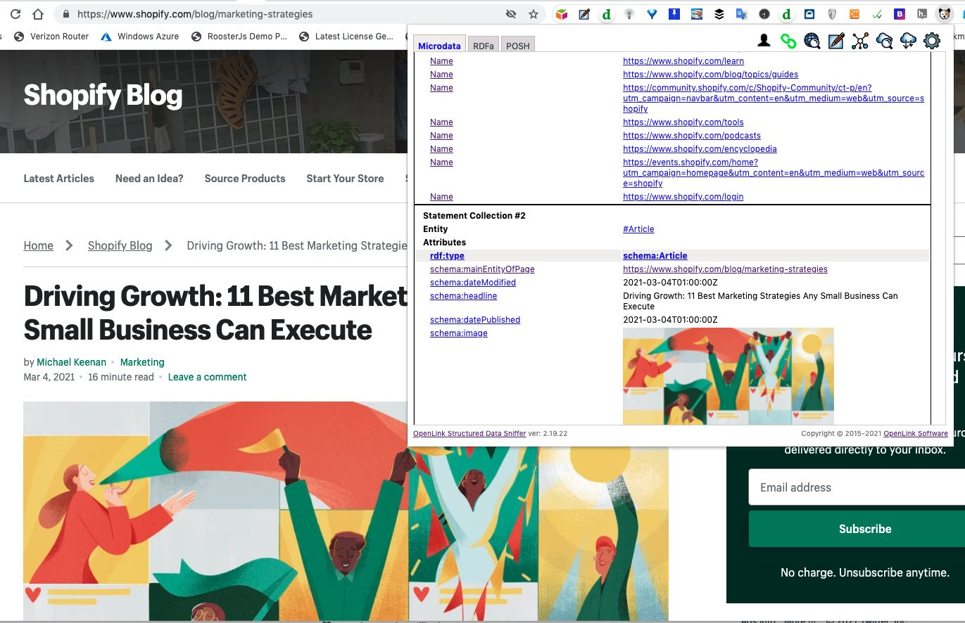Open the Marketing category link
Viewport: 965px width, 623px height.
(142, 362)
